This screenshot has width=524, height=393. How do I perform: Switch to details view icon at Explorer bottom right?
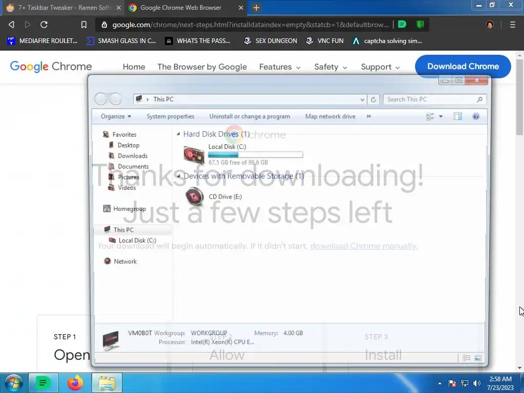(x=467, y=358)
